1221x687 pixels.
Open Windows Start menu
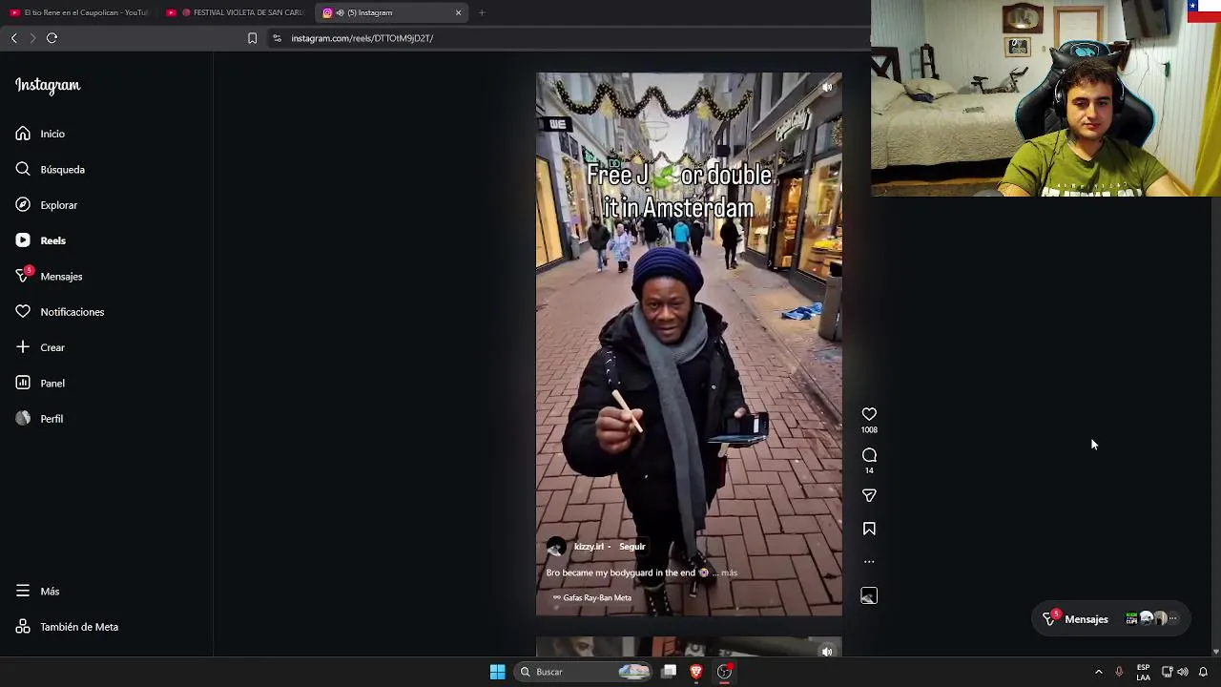[497, 672]
